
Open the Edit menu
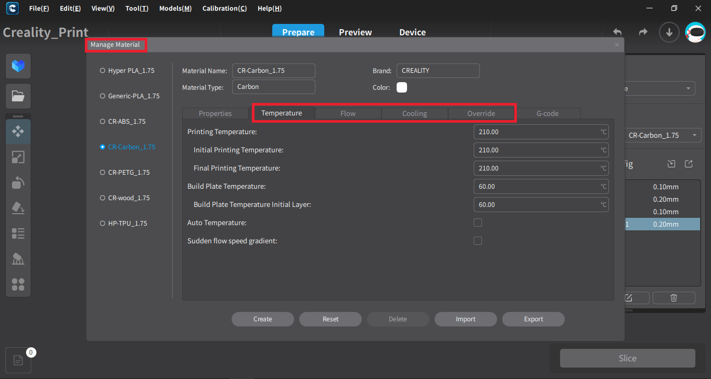tap(70, 8)
